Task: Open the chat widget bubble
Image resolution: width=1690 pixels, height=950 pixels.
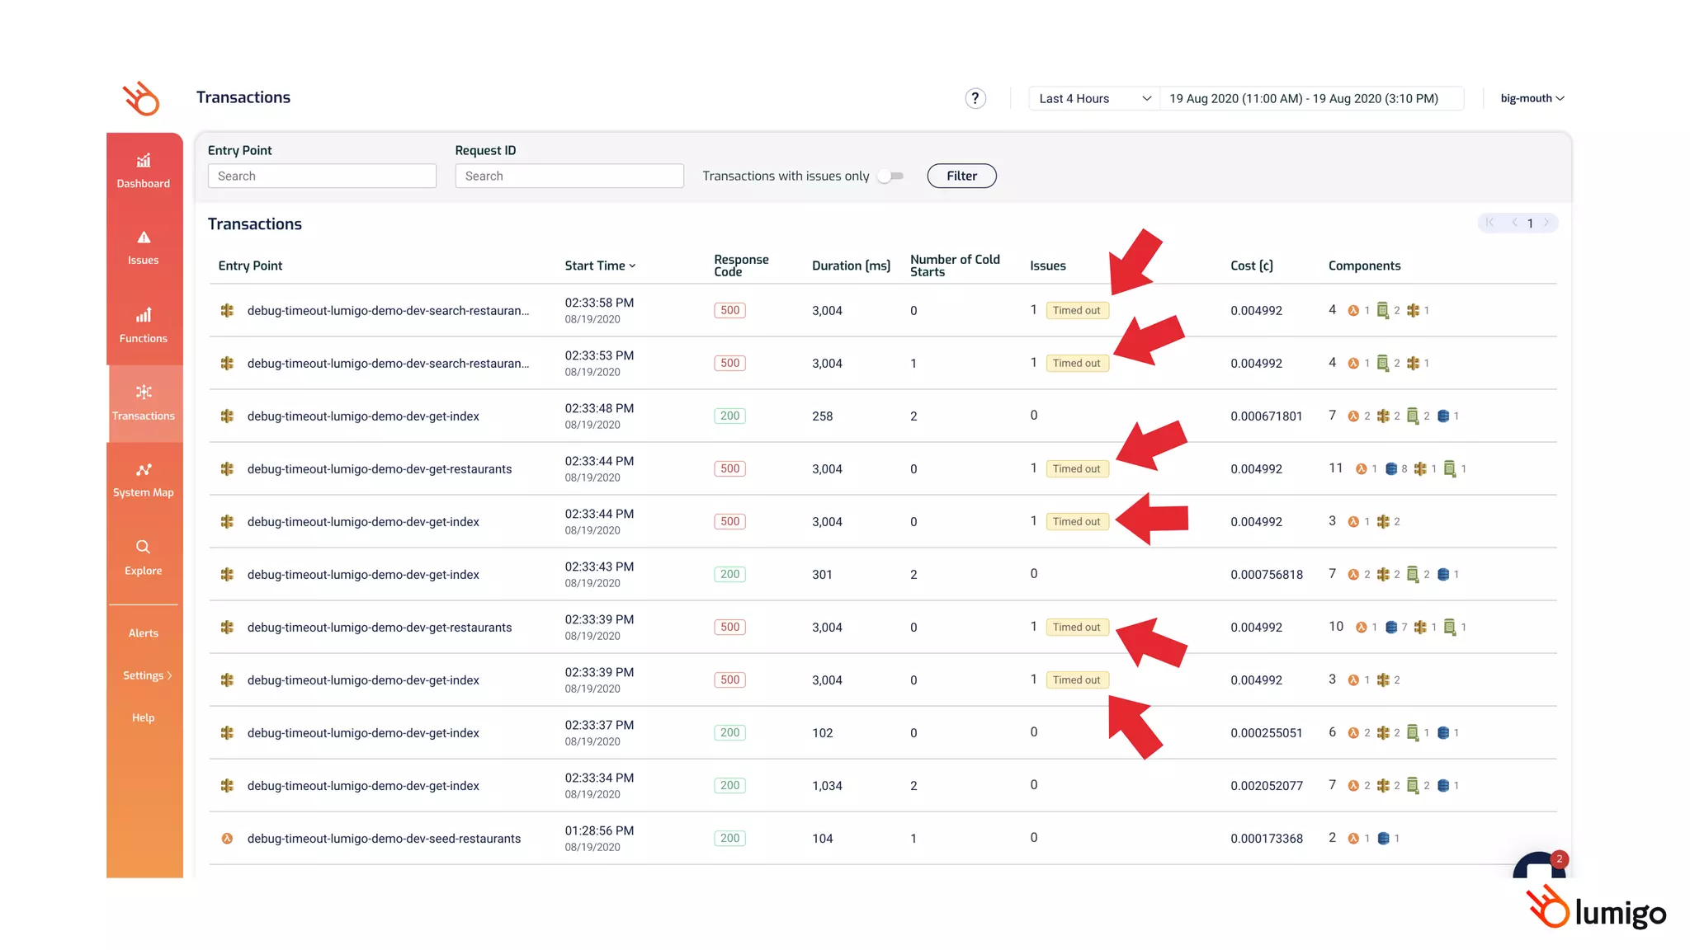Action: coord(1539,868)
